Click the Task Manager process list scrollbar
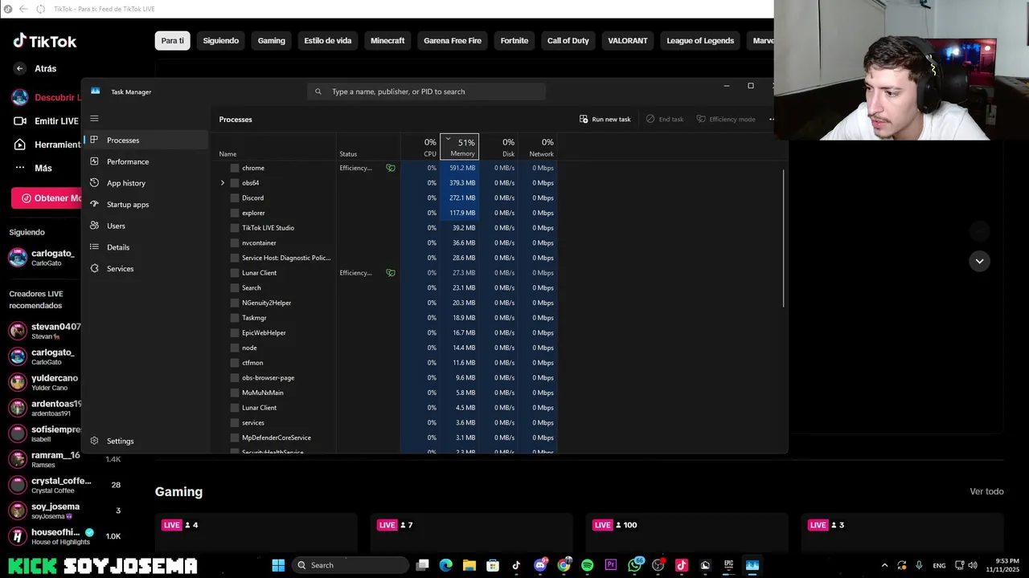1029x578 pixels. 783,238
